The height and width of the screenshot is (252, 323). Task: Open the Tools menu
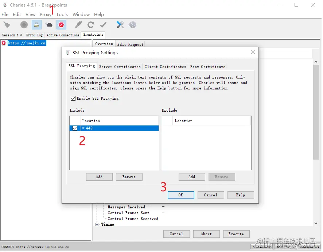point(62,15)
